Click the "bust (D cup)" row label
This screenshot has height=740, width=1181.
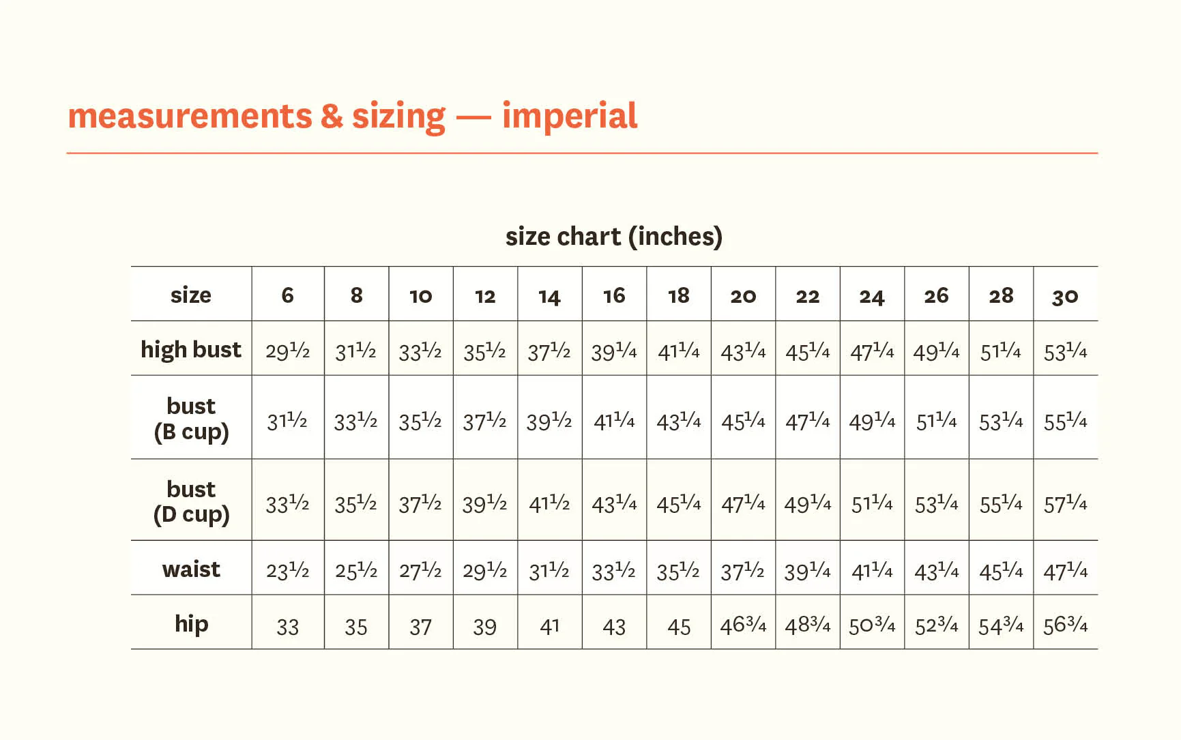point(191,501)
